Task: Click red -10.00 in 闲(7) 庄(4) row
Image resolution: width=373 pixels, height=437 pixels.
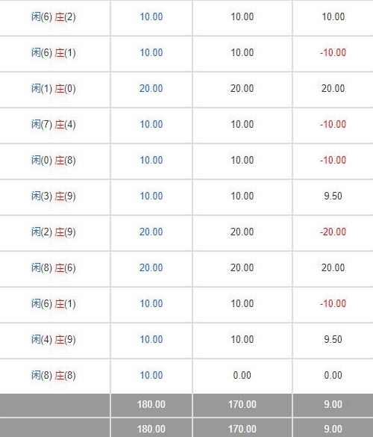Action: tap(333, 124)
